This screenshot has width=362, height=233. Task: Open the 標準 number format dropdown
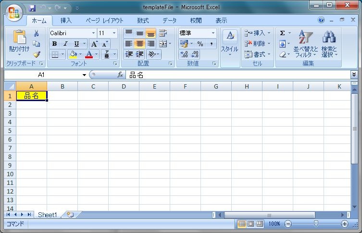pyautogui.click(x=213, y=33)
